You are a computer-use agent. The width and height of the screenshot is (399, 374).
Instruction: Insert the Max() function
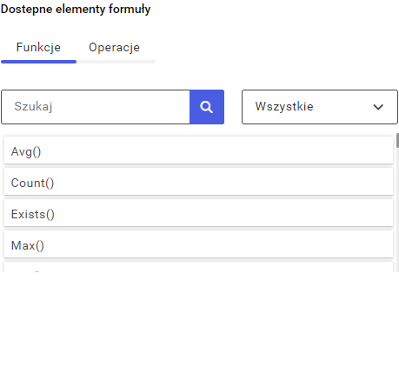tap(198, 244)
